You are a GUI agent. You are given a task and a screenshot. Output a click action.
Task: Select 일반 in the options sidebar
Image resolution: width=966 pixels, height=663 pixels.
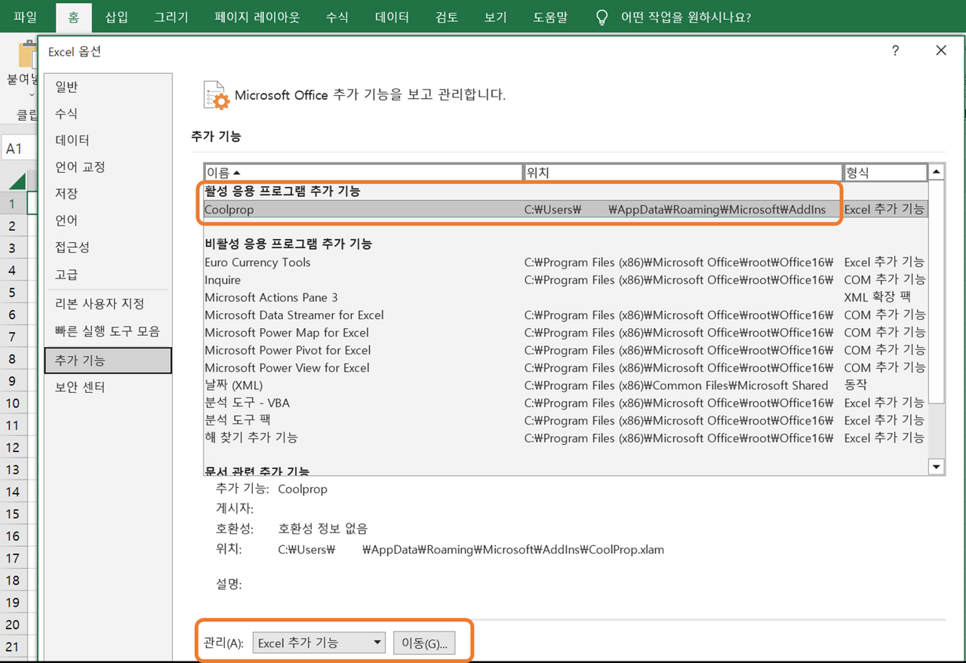(x=108, y=87)
